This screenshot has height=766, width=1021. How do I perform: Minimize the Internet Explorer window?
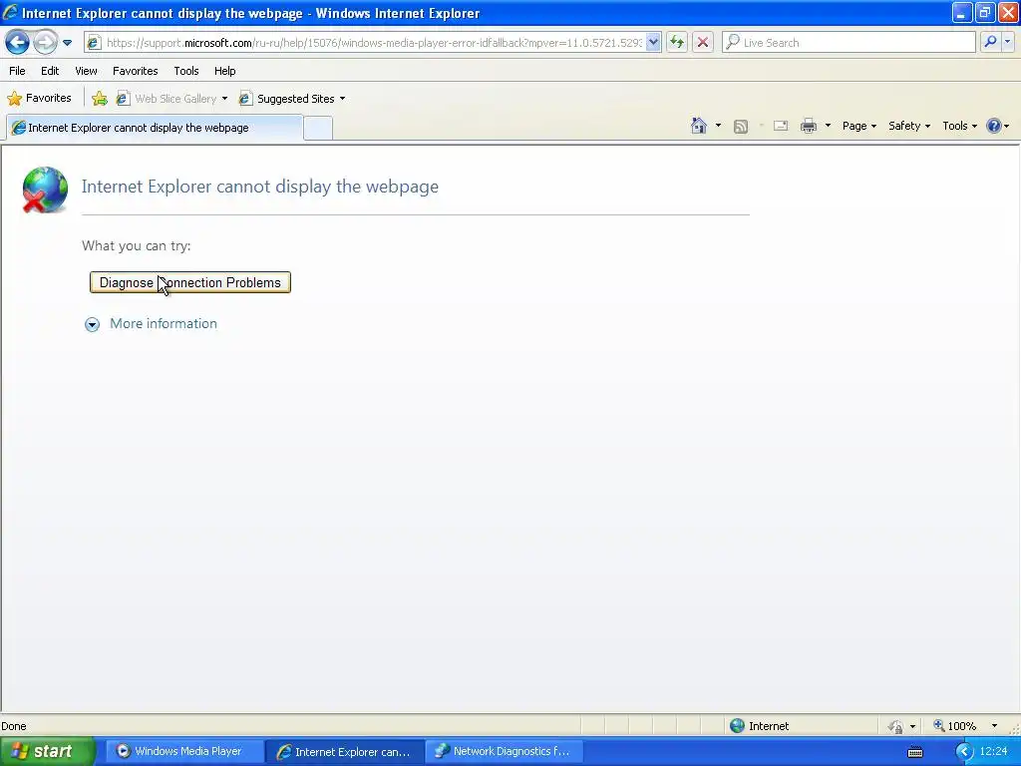point(962,12)
